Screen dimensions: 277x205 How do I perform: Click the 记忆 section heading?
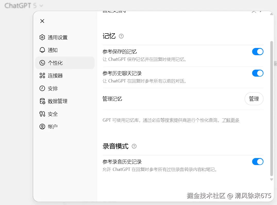point(109,36)
